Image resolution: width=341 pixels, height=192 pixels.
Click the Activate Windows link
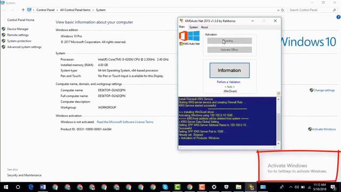click(324, 129)
